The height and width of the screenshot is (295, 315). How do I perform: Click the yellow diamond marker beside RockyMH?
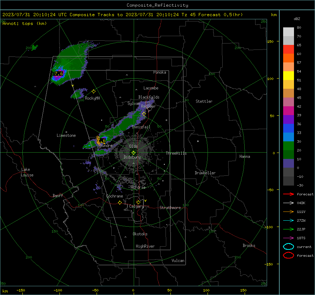(93, 92)
